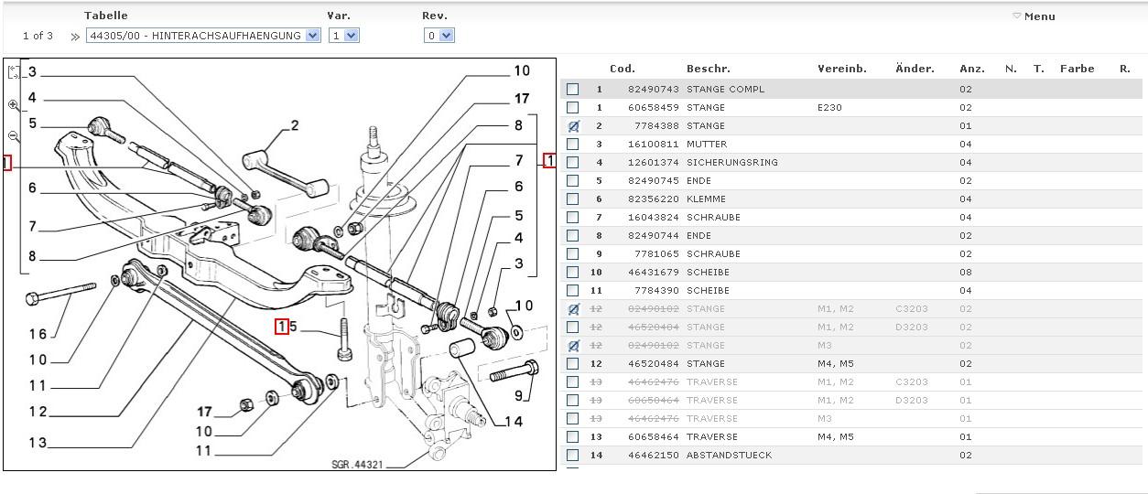
Task: Click the crossed-out icon for part 7784388
Action: (x=573, y=126)
